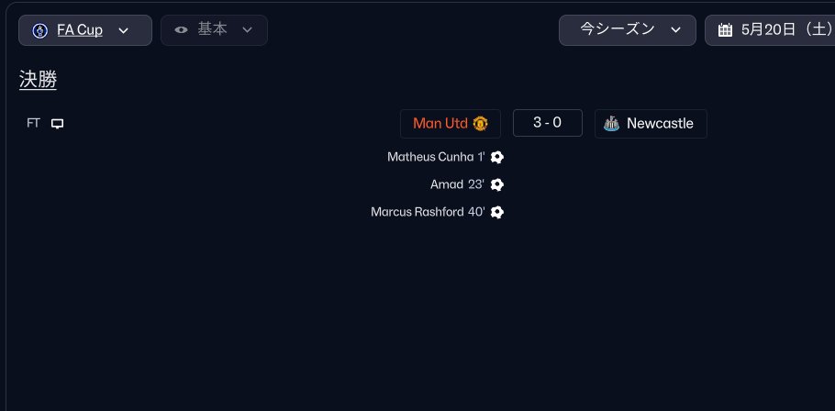Image resolution: width=835 pixels, height=411 pixels.
Task: Open the 5月20日（土）date picker
Action: [x=770, y=30]
